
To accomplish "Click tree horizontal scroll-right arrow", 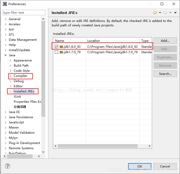I will [39, 156].
